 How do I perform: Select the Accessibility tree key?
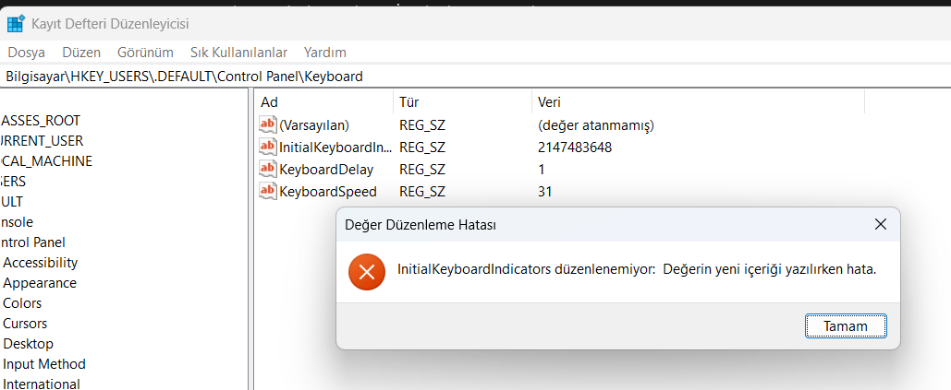tap(41, 263)
